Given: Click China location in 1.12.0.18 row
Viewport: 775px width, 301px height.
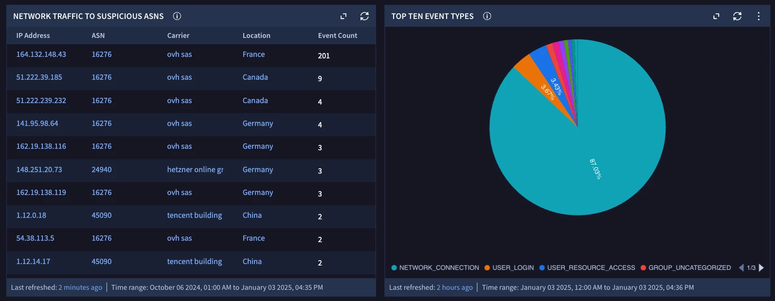Looking at the screenshot, I should pyautogui.click(x=252, y=215).
